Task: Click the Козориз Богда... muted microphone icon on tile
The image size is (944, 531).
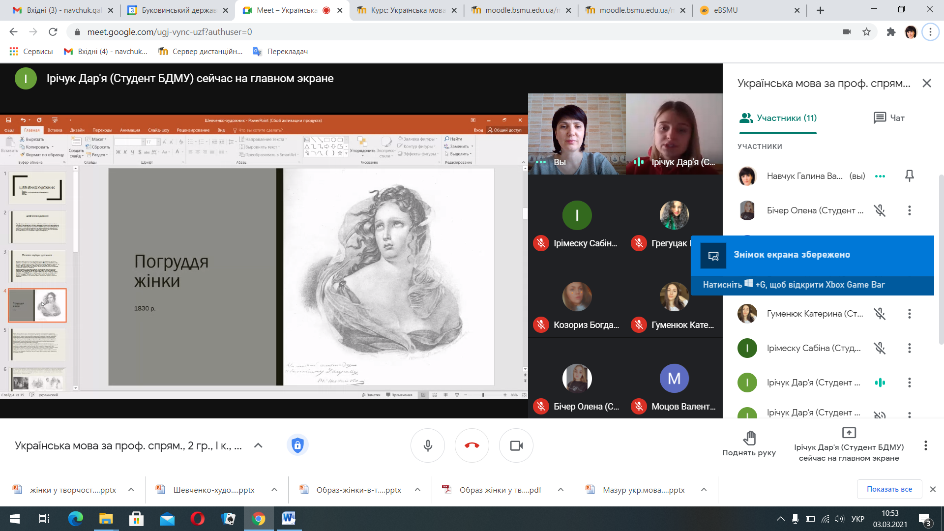Action: click(x=541, y=324)
